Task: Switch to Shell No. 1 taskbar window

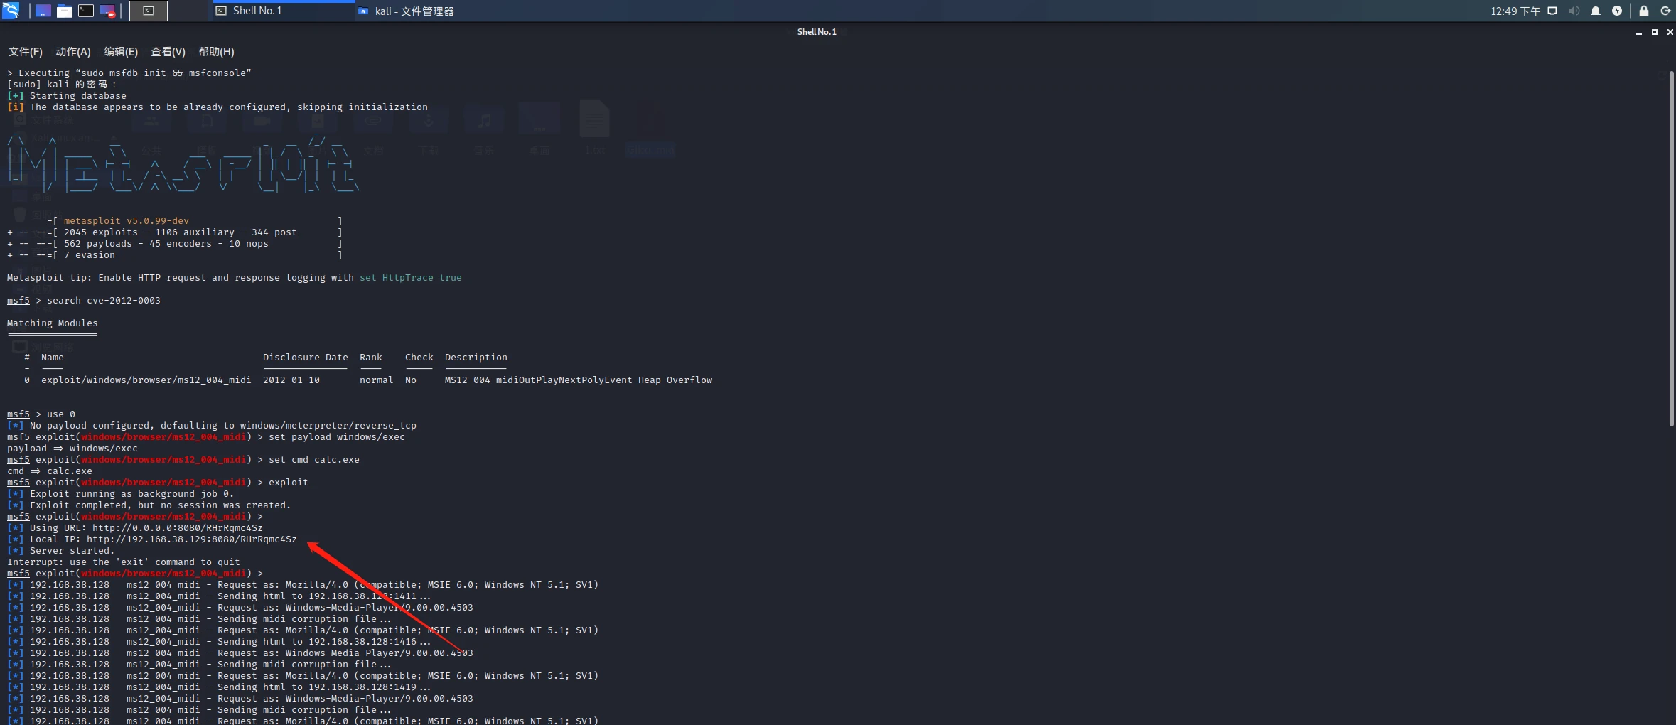Action: [283, 11]
